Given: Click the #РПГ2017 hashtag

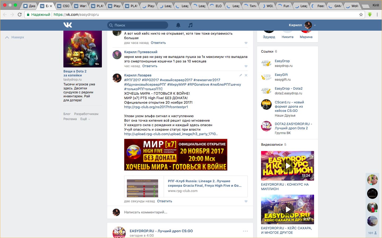Looking at the screenshot, I should point(132,80).
